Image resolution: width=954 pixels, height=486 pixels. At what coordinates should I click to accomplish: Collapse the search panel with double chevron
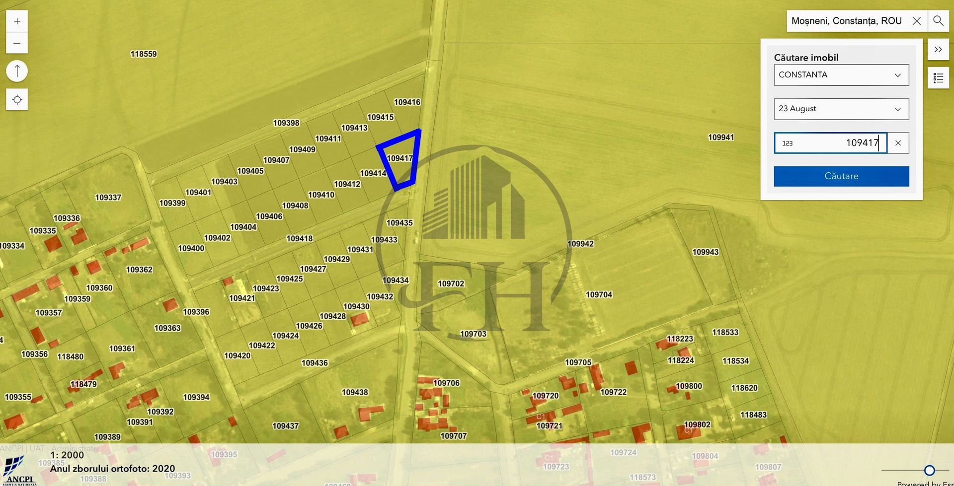pyautogui.click(x=938, y=50)
